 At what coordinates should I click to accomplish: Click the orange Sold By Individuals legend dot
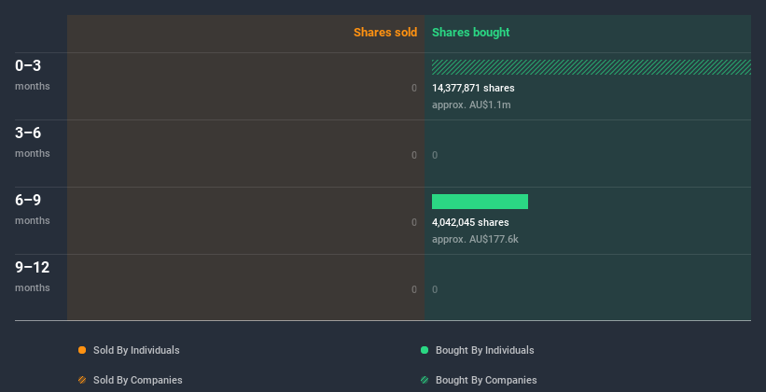click(x=82, y=350)
